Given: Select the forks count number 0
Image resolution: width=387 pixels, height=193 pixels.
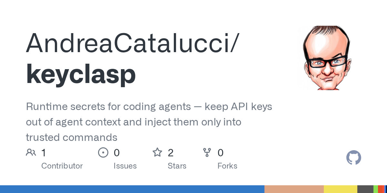Looking at the screenshot, I should (221, 153).
